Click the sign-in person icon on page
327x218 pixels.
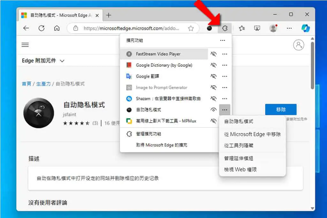299,45
